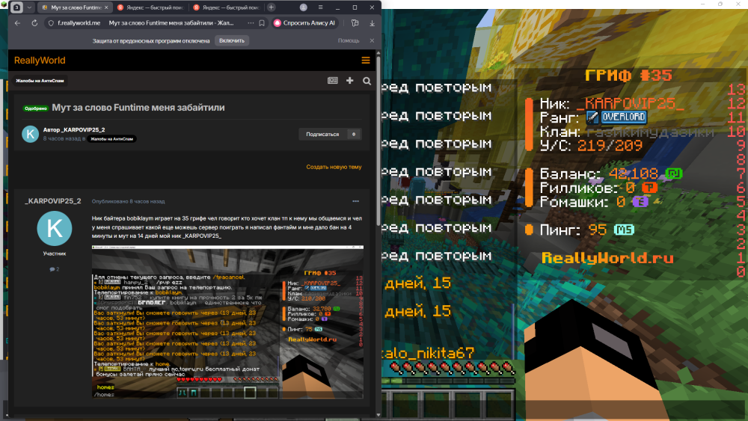The image size is (748, 421).
Task: Close the 'Мут за слово Funtime' tab
Action: [106, 7]
